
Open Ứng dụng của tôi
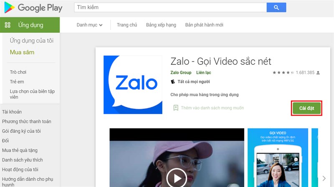[32, 40]
